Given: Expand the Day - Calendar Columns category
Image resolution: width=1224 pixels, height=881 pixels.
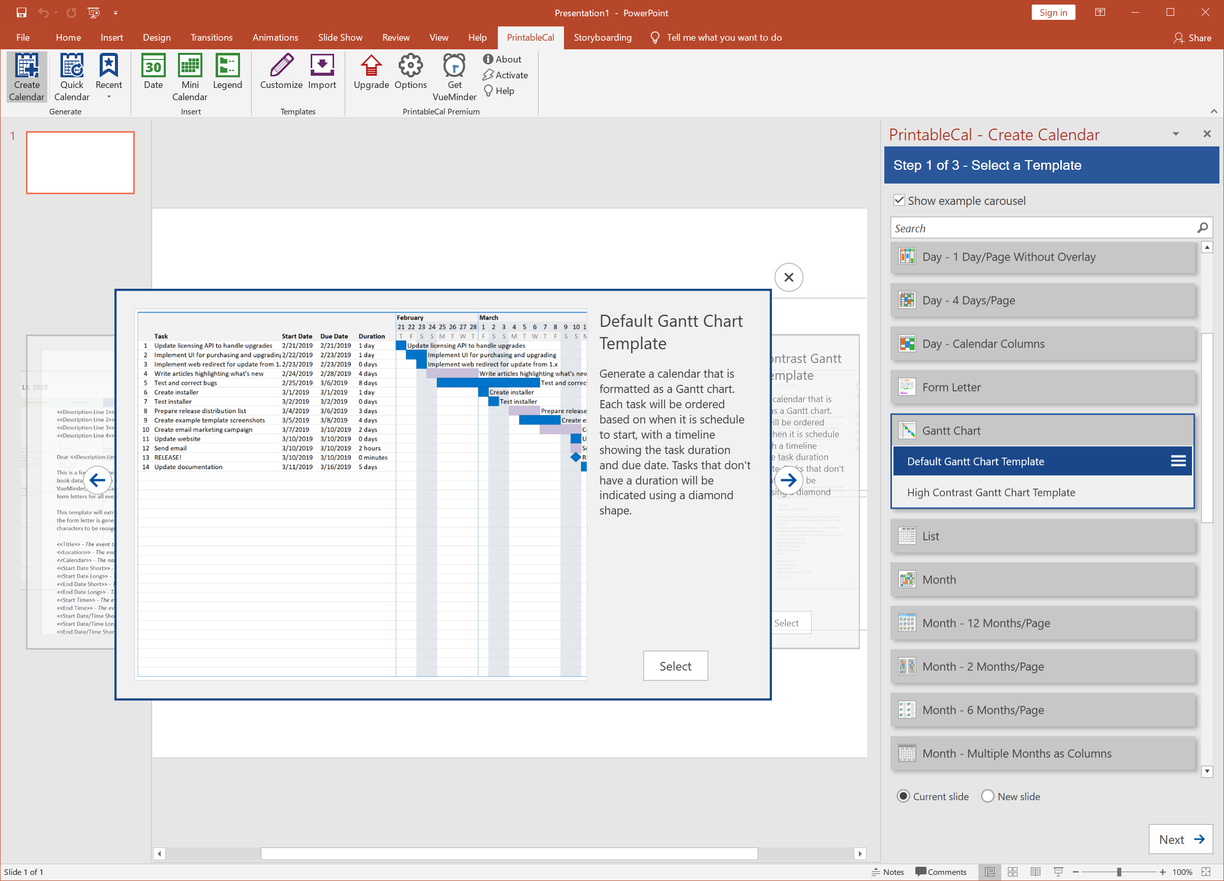Looking at the screenshot, I should tap(1042, 344).
